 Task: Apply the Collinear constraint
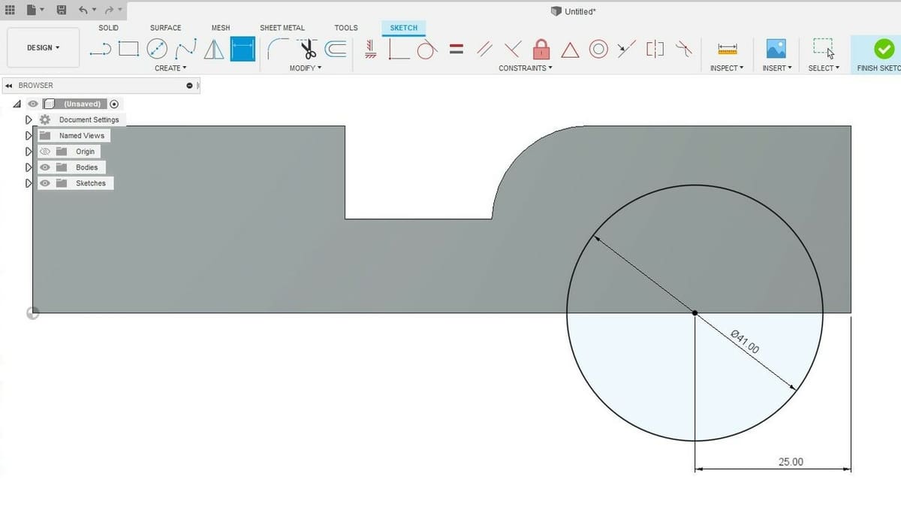coord(626,50)
